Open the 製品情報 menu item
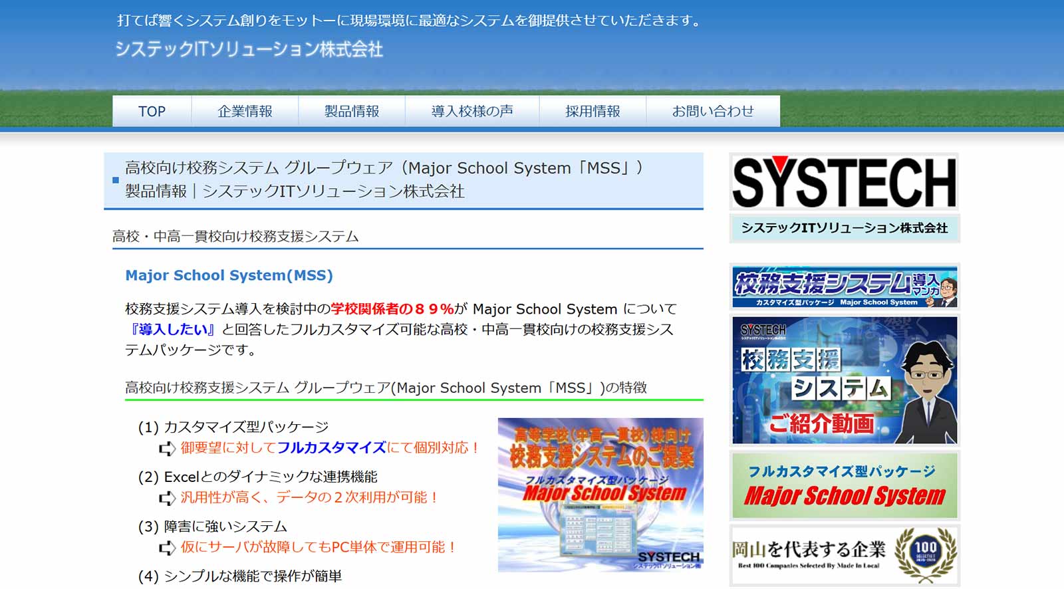The image size is (1064, 589). [352, 111]
